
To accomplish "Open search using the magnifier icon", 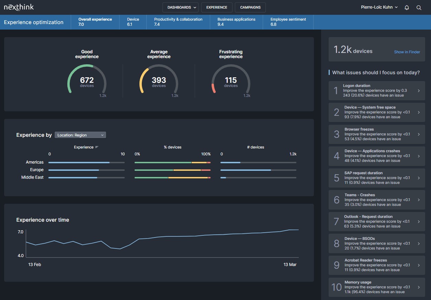I will coord(418,7).
